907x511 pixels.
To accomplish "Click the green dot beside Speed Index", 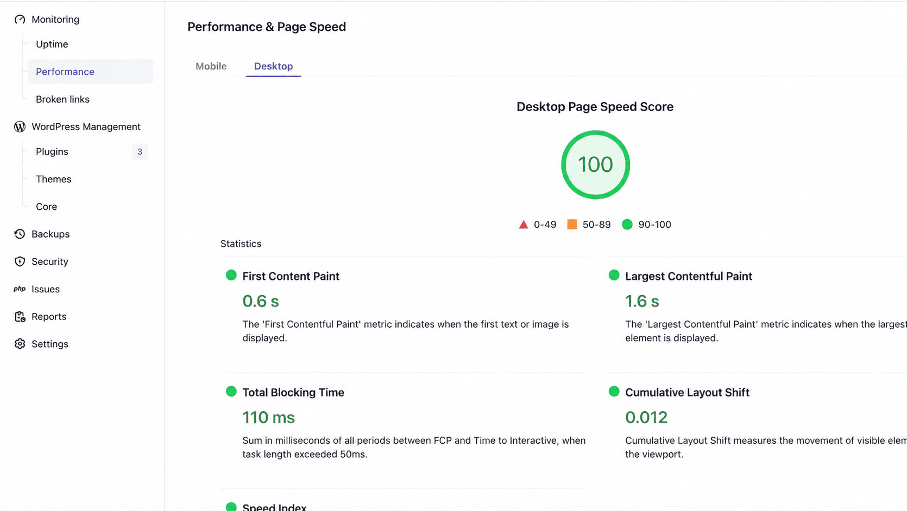I will [x=231, y=507].
